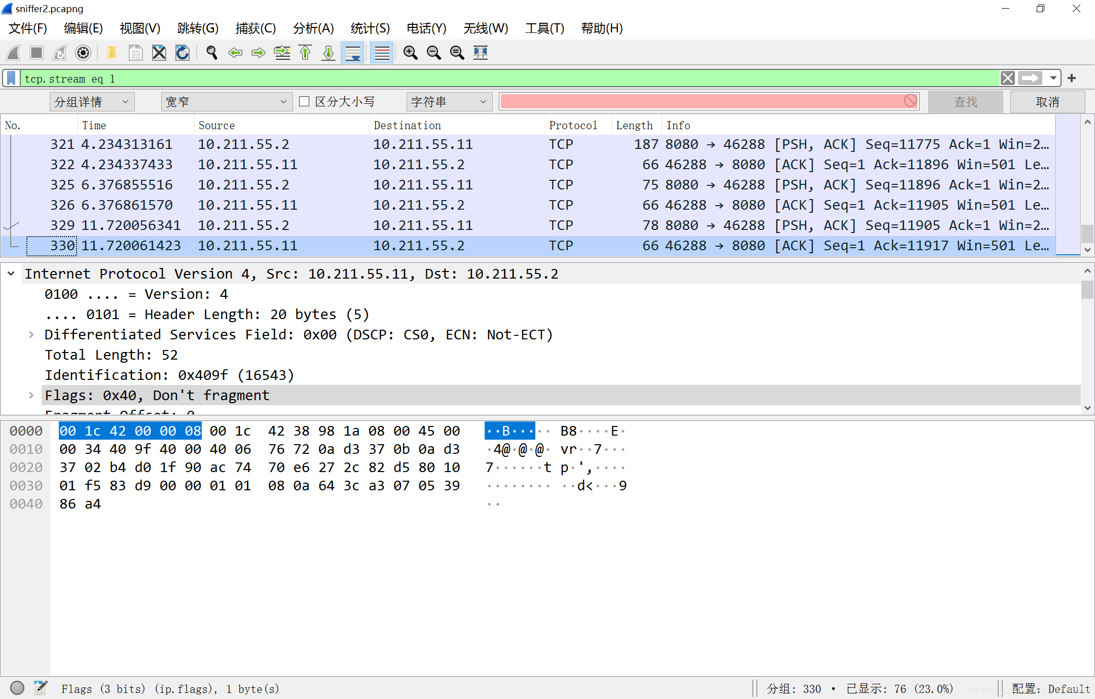Go back to previous packet arrow
The width and height of the screenshot is (1095, 699).
[235, 53]
